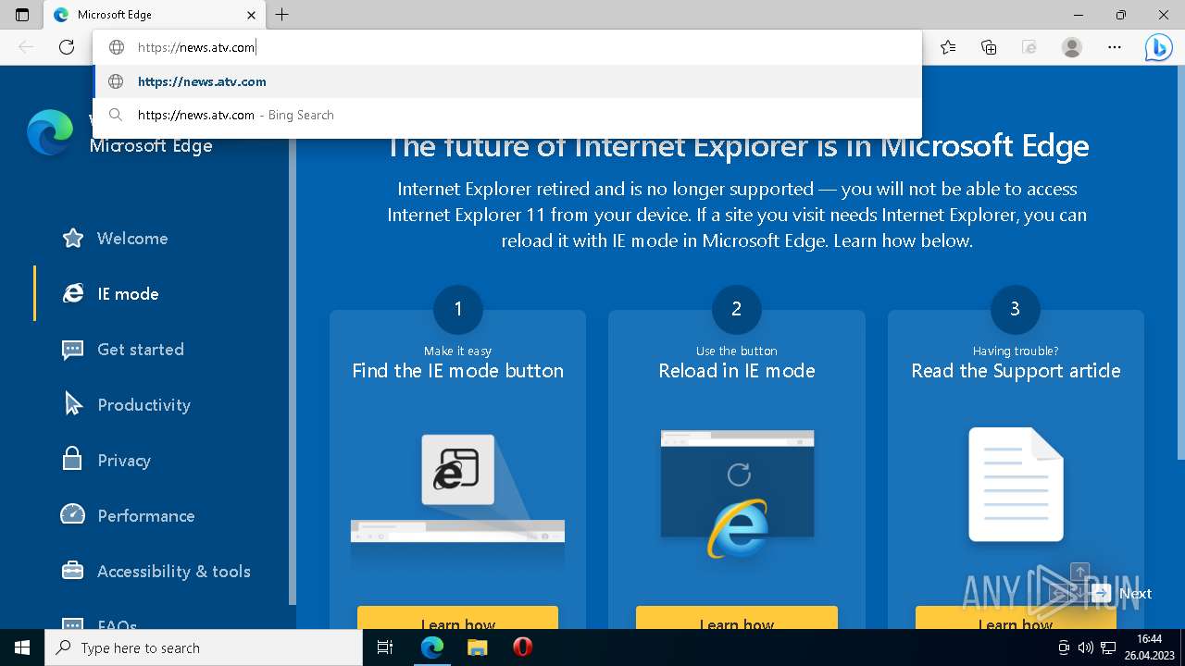1185x666 pixels.
Task: Open the Bing chat sidebar button
Action: pos(1159,47)
